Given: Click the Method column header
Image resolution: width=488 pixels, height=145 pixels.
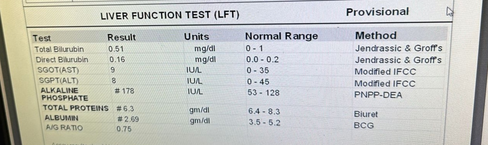Looking at the screenshot, I should (376, 36).
